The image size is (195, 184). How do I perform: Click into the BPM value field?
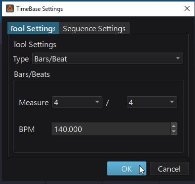click(x=111, y=129)
